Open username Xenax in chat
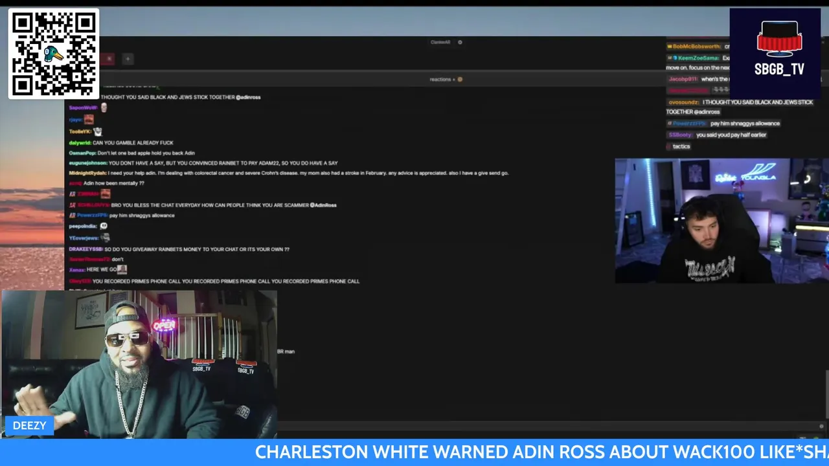The image size is (829, 466). click(x=76, y=270)
